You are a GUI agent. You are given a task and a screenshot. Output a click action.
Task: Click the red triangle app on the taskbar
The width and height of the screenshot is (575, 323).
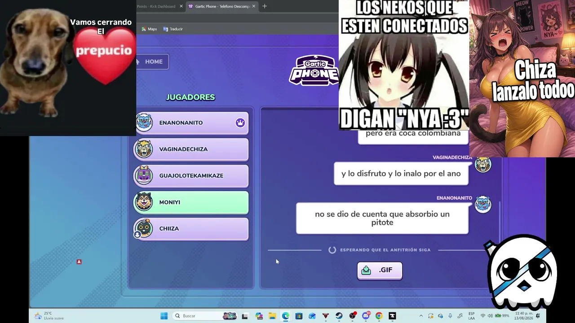pos(326,316)
